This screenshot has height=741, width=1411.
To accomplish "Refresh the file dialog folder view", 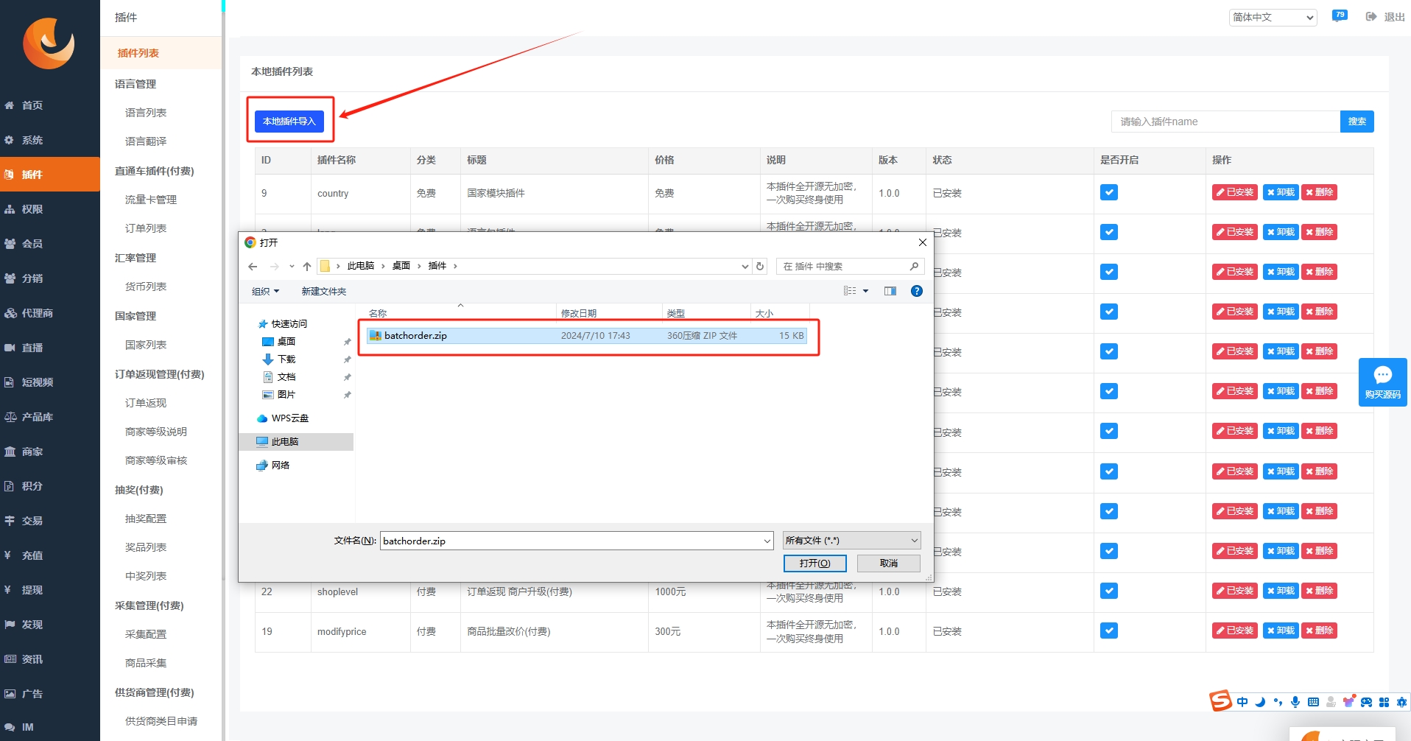I will click(x=760, y=267).
